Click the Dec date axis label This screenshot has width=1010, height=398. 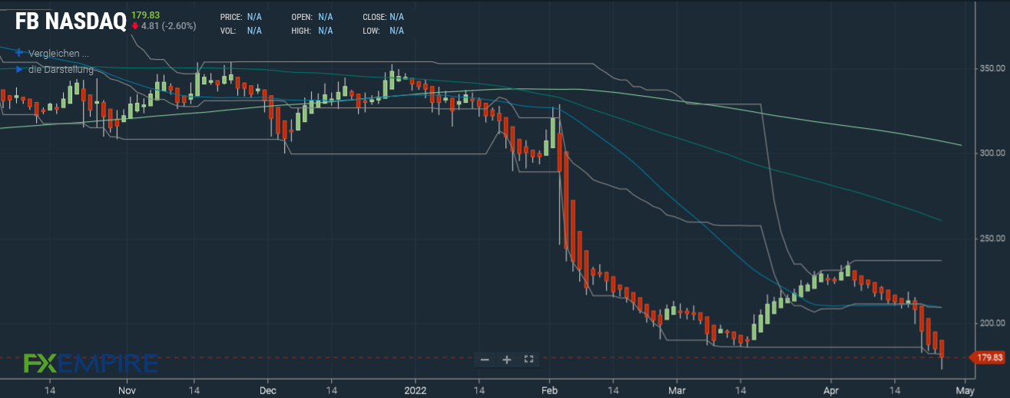click(x=268, y=390)
